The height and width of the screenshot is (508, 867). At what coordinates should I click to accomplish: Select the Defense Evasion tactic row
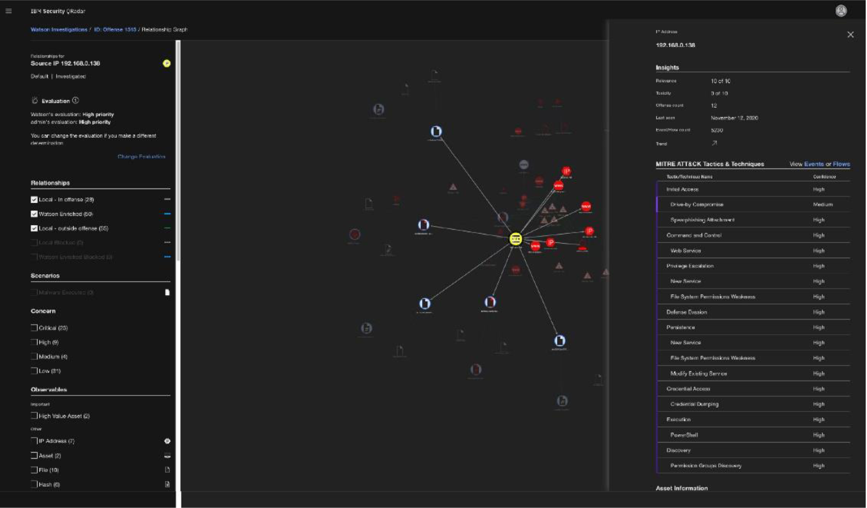[x=753, y=312]
